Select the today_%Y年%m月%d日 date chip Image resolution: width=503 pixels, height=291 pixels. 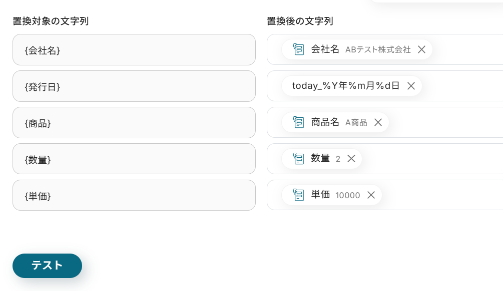pos(345,86)
